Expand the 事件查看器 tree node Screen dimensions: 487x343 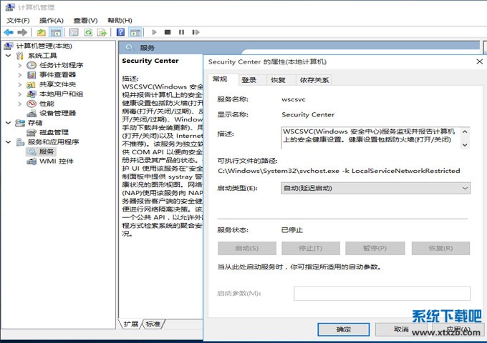(x=19, y=75)
